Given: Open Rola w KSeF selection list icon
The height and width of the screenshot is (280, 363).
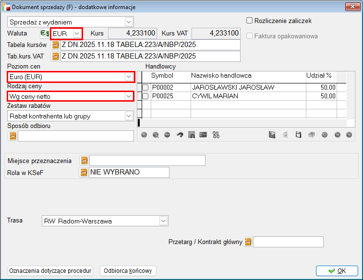Looking at the screenshot, I should pyautogui.click(x=84, y=172).
